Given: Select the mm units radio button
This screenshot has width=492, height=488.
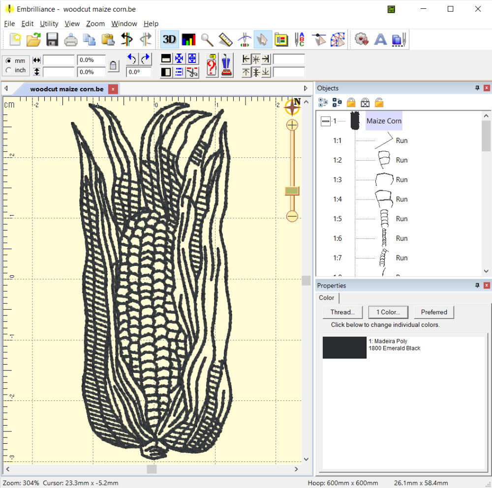Looking at the screenshot, I should [x=8, y=61].
